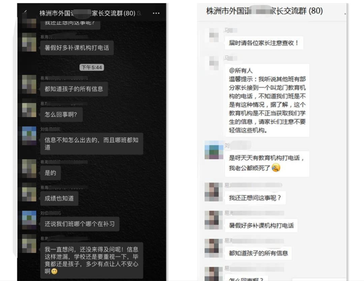Select the '成绩也知道' message bubble
The image size is (364, 281).
tap(59, 198)
